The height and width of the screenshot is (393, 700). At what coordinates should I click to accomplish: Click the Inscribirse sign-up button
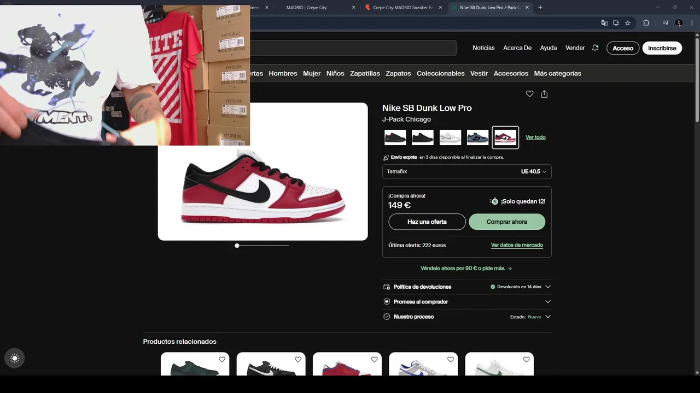(x=662, y=48)
